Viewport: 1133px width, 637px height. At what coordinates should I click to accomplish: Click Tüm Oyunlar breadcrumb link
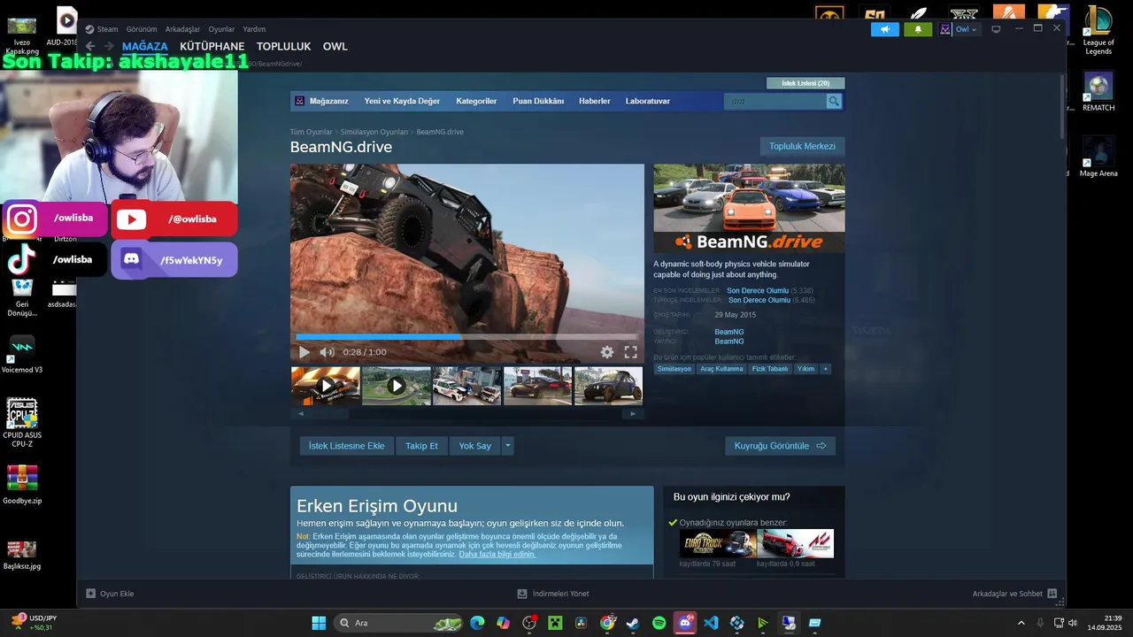pos(312,132)
